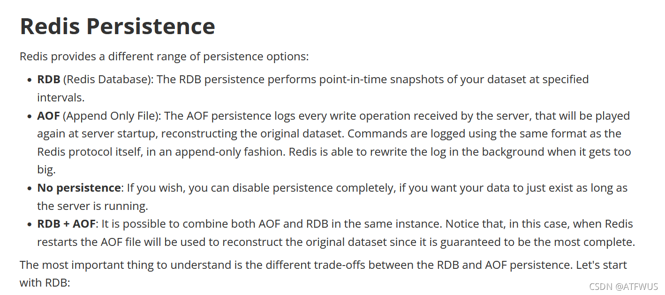Click the text '(Append Only File)'
Image resolution: width=665 pixels, height=295 pixels.
pyautogui.click(x=112, y=115)
